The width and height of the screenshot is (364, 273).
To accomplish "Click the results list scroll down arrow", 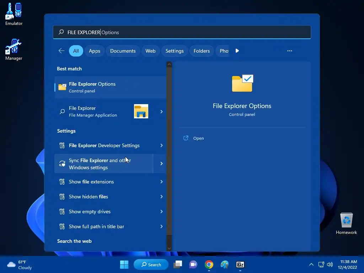I will click(x=169, y=248).
